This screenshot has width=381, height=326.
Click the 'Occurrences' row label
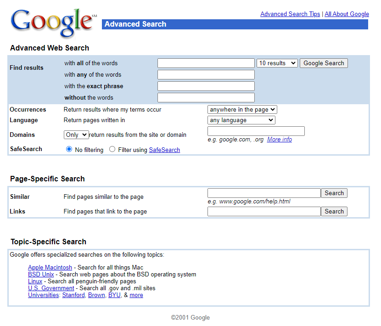(x=28, y=110)
